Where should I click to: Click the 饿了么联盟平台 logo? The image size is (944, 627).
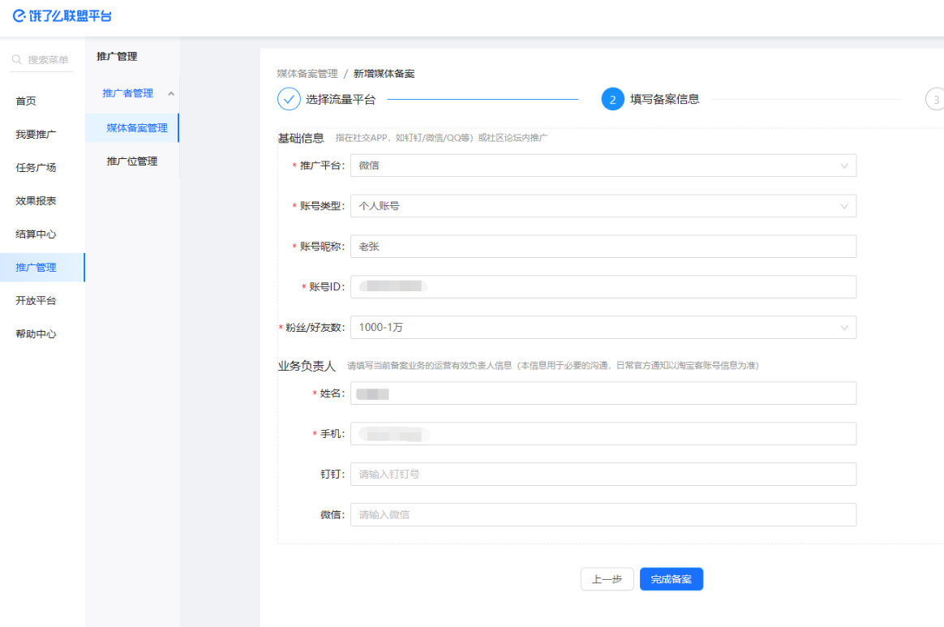click(x=62, y=16)
